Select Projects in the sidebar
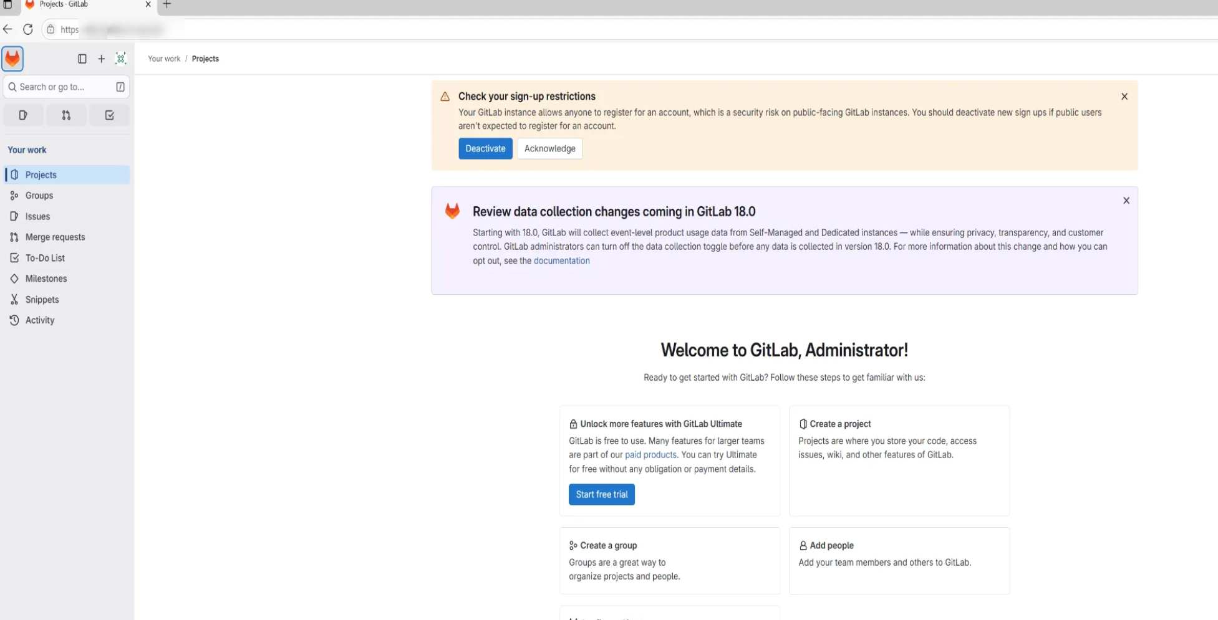 [67, 174]
